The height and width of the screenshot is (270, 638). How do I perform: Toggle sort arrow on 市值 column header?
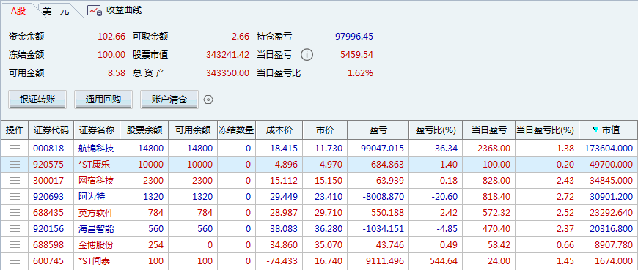pos(596,130)
